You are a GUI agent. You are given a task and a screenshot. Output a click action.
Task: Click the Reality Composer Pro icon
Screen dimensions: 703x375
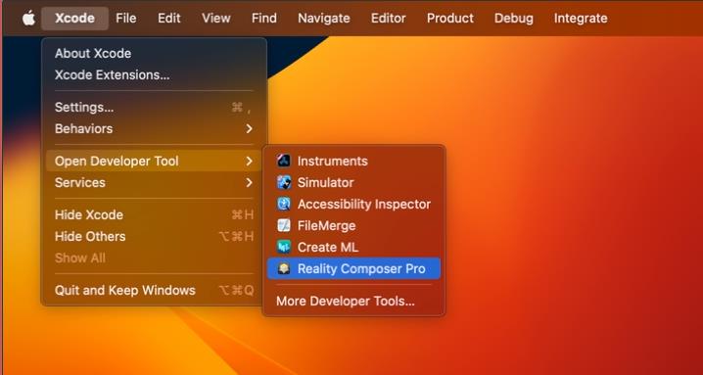[284, 268]
